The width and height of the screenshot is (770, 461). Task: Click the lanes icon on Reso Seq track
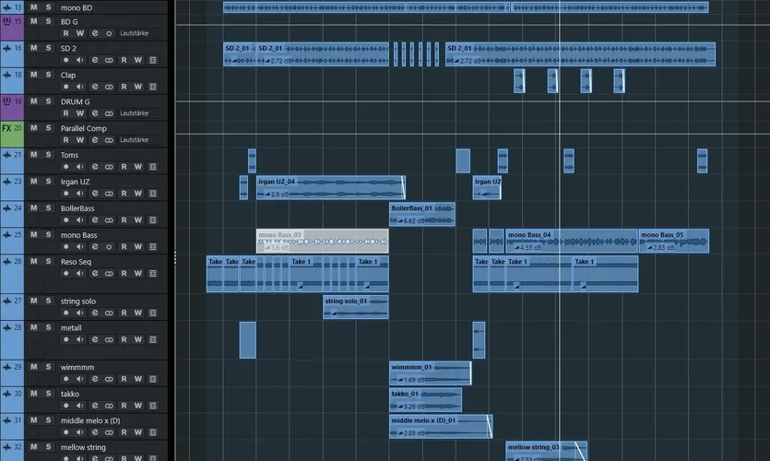tap(152, 274)
